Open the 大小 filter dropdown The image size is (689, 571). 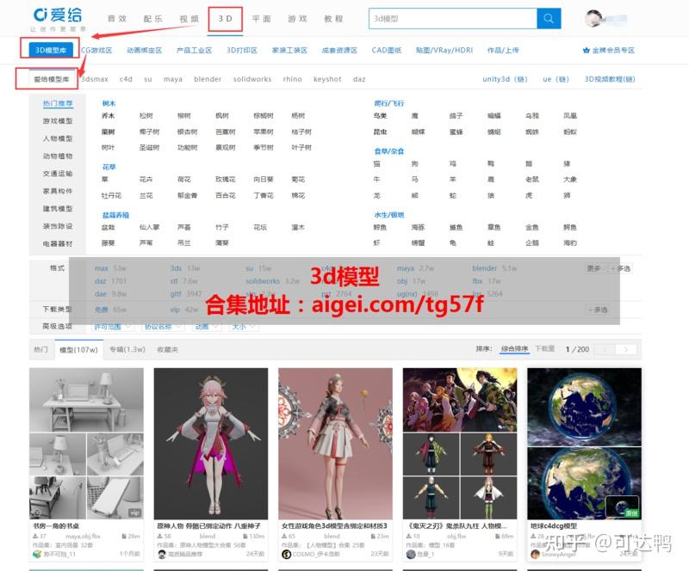click(x=239, y=327)
